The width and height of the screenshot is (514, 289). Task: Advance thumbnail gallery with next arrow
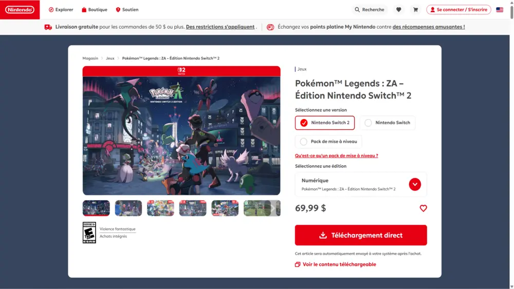[273, 208]
